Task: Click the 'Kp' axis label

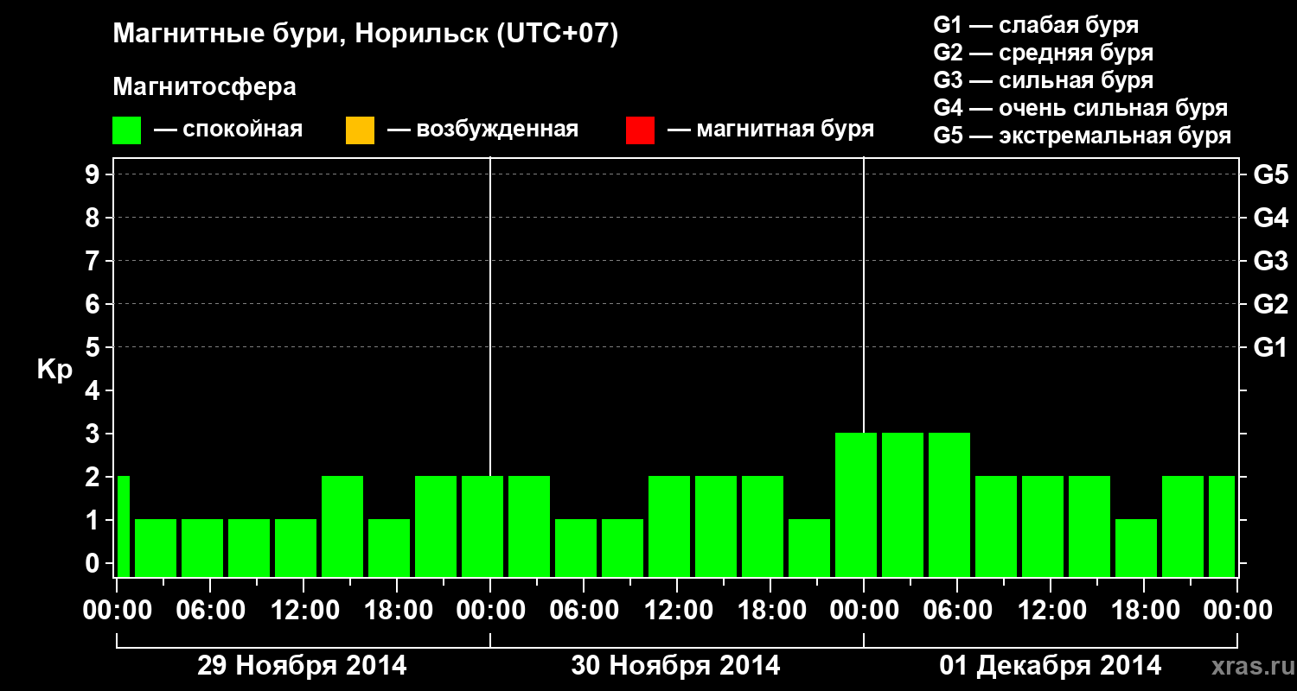Action: point(54,370)
